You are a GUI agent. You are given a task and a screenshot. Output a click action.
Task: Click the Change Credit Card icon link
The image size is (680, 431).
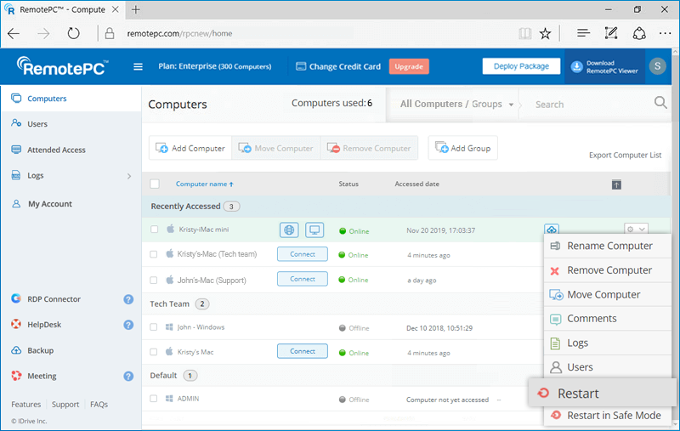338,66
